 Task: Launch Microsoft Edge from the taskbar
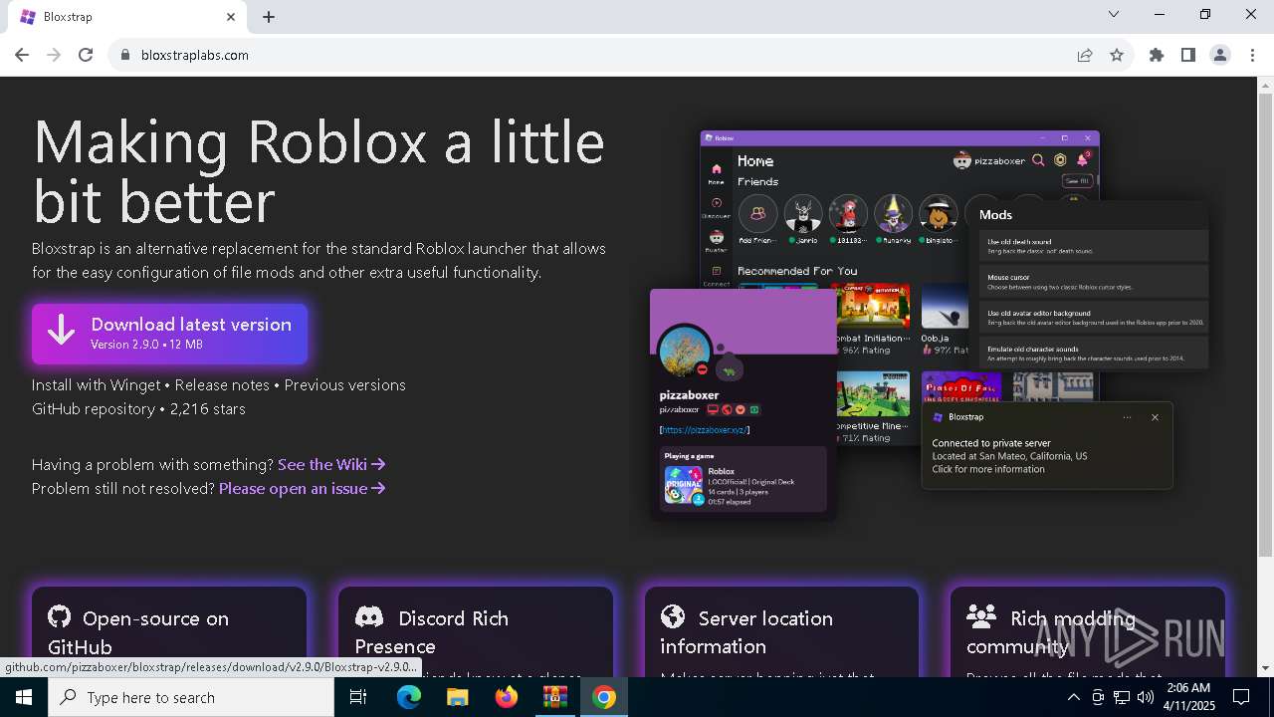tap(409, 697)
